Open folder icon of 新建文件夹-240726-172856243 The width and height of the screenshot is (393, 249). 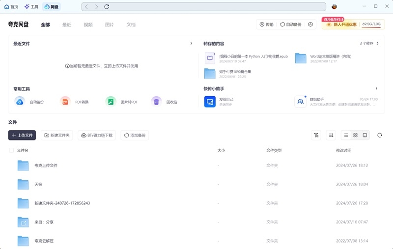23,203
